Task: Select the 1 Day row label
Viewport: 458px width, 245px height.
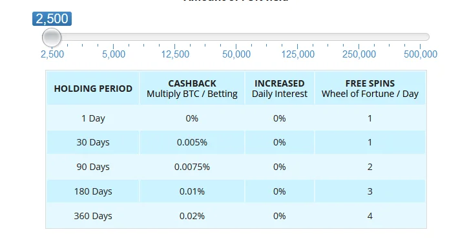Action: [93, 118]
